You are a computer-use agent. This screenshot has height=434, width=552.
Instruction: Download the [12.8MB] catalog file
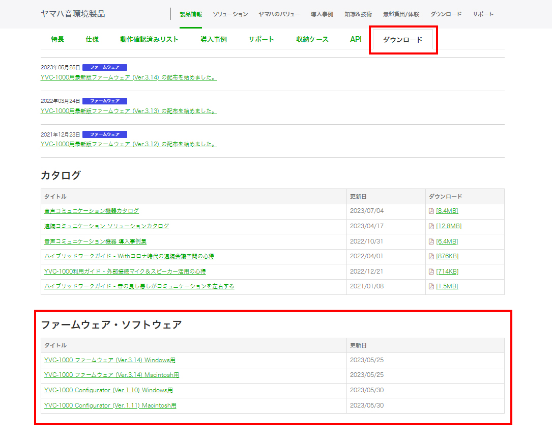tap(449, 226)
